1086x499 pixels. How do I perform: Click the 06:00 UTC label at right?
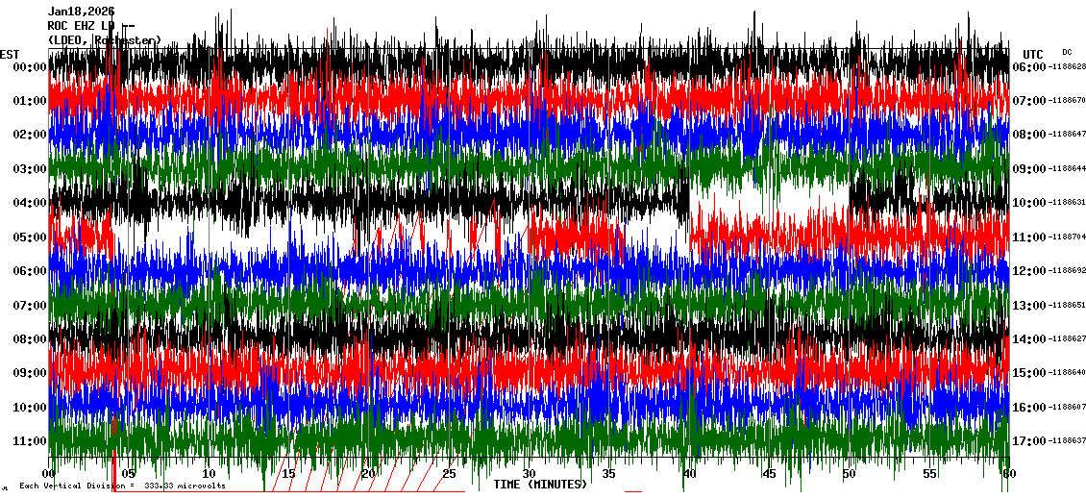(1029, 67)
